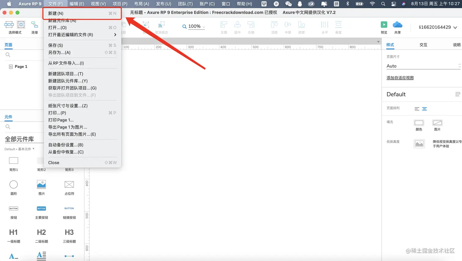Click the 居中 align center icon
Screen dimensions: 462x261
click(x=237, y=24)
